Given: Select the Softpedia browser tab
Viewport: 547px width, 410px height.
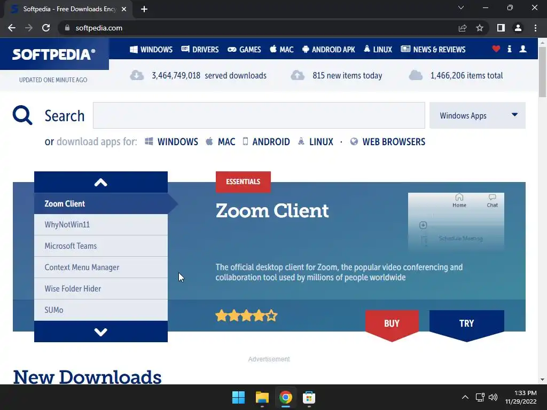Looking at the screenshot, I should pos(68,9).
